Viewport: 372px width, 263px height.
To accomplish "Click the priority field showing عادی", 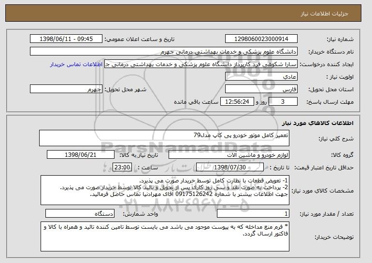I will (261, 77).
